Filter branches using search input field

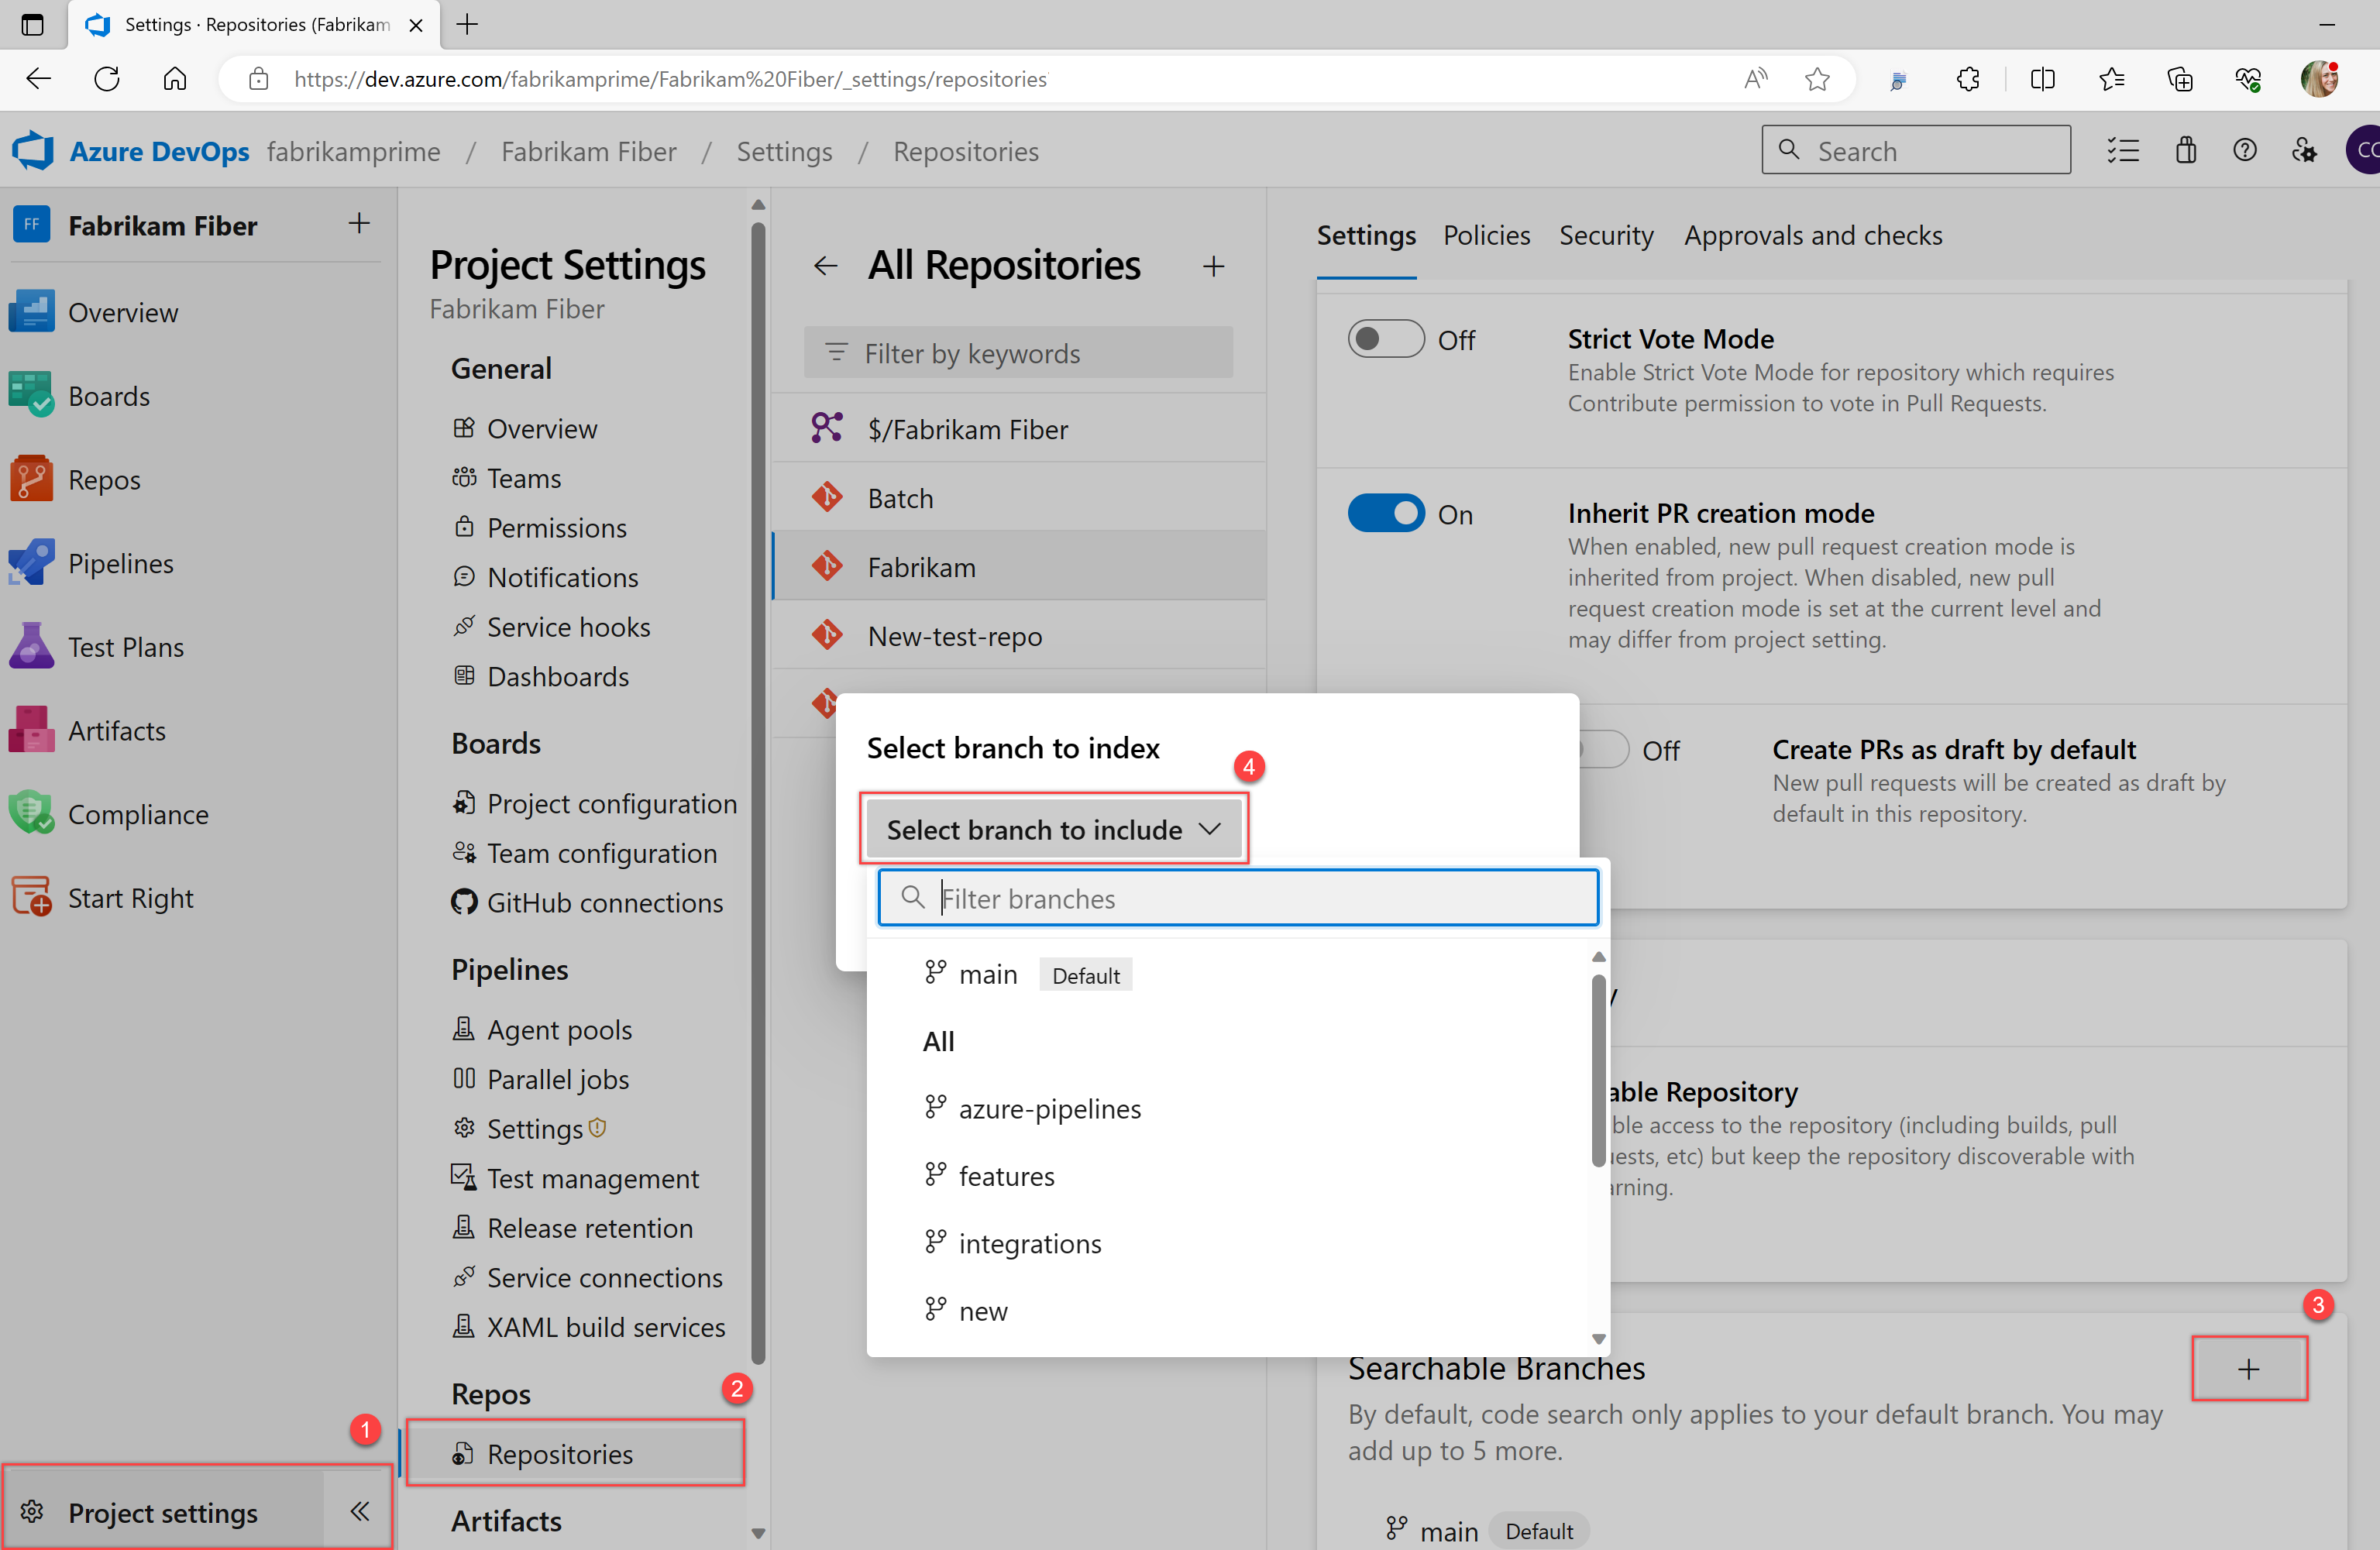pyautogui.click(x=1239, y=898)
